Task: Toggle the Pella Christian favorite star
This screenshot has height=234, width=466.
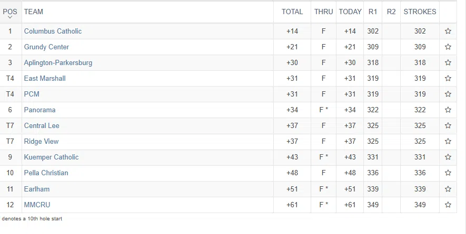Action: [x=448, y=173]
